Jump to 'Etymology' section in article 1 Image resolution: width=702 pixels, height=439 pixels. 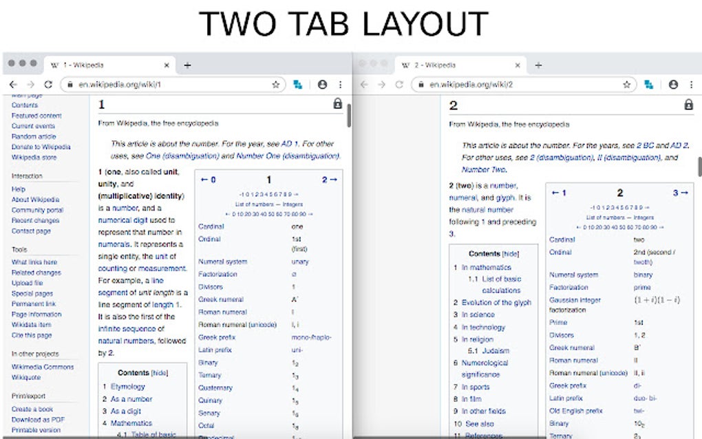(x=128, y=387)
